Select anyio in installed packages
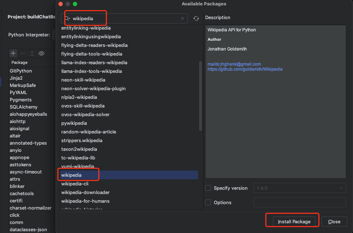Screen dimensions: 353x233 pos(16,150)
